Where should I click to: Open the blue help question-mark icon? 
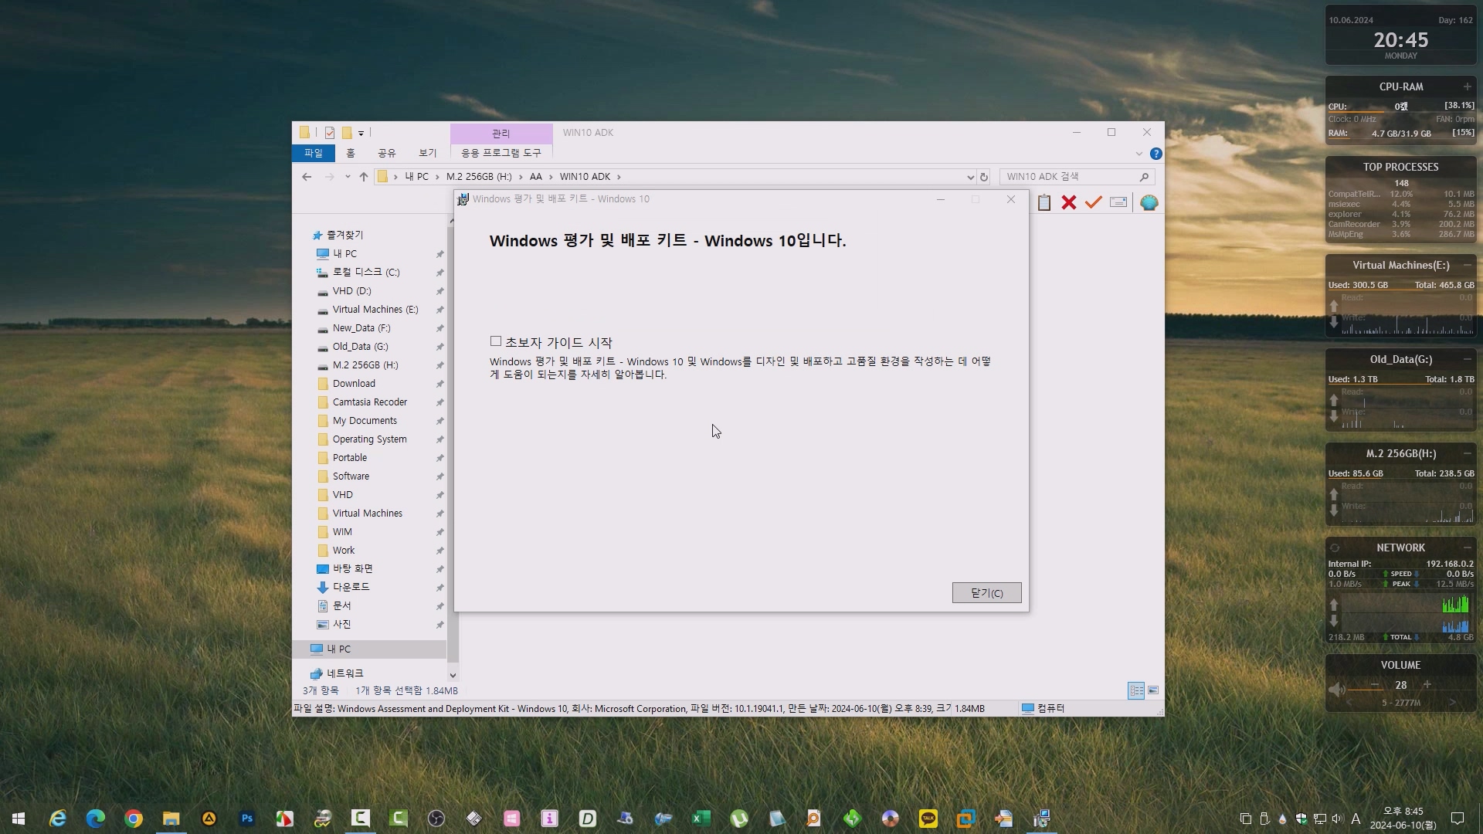1156,154
